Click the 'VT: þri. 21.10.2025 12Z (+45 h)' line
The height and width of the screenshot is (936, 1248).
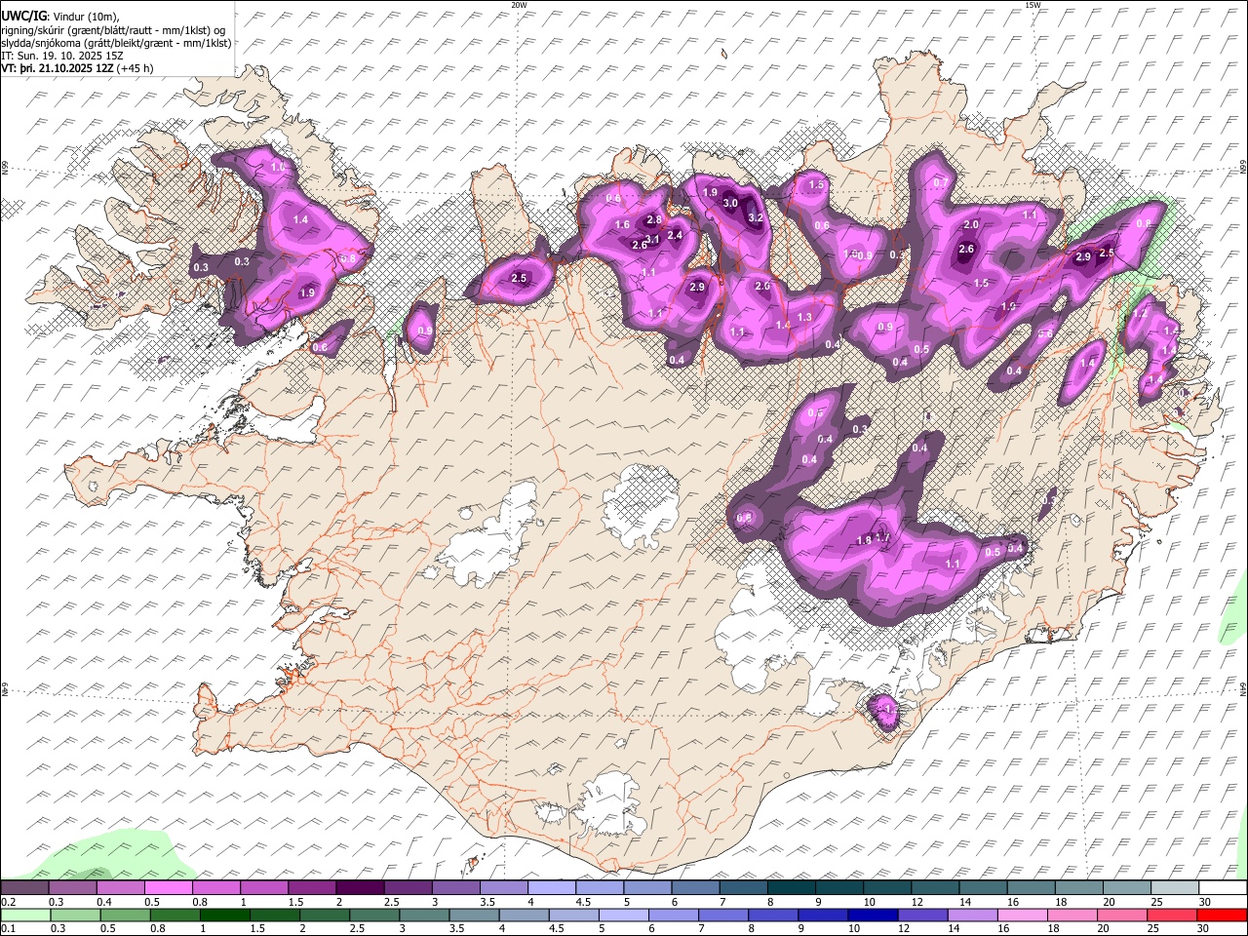[76, 69]
